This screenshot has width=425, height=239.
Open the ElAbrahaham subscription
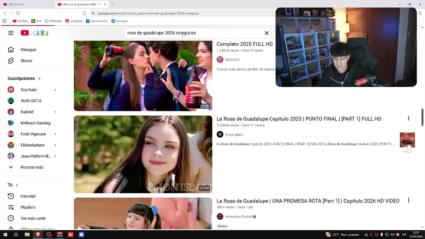point(33,145)
